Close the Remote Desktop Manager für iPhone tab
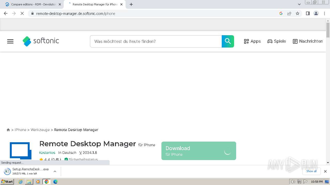Image resolution: width=330 pixels, height=185 pixels. tap(121, 4)
